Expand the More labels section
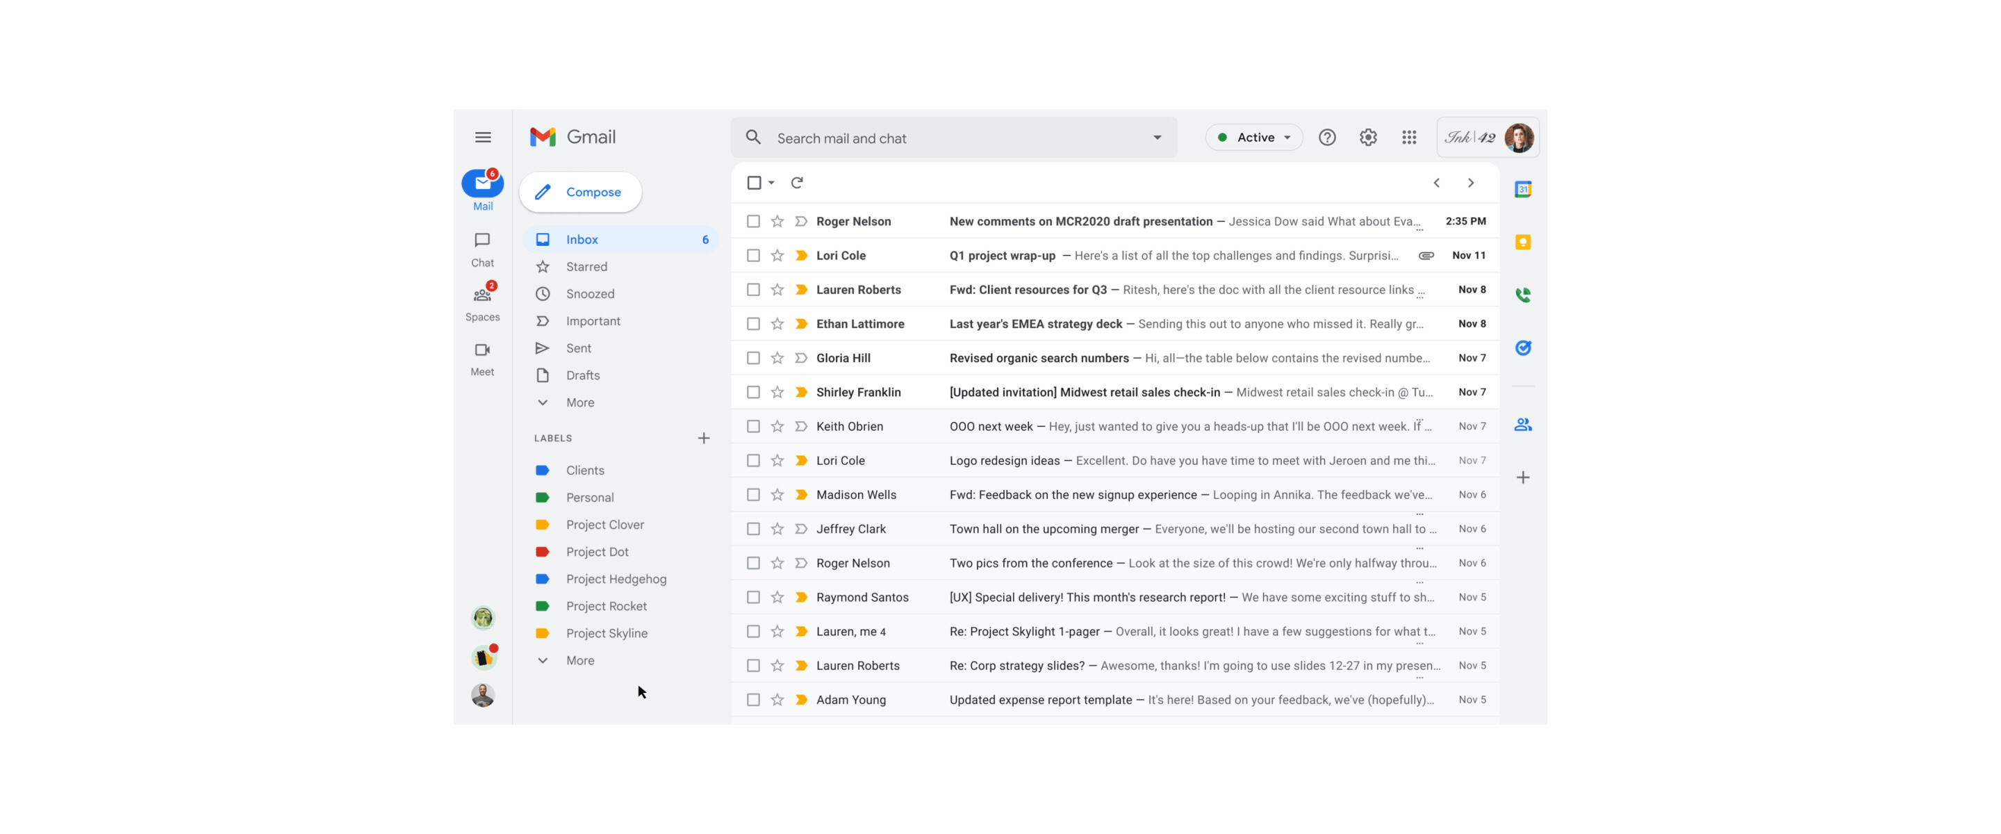Image resolution: width=2001 pixels, height=834 pixels. tap(579, 662)
